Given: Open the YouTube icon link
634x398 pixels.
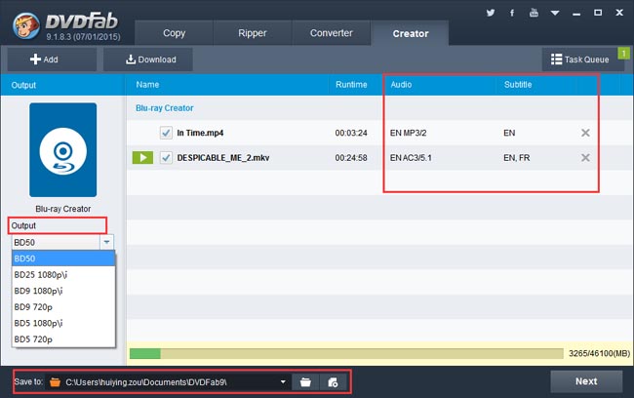Looking at the screenshot, I should [535, 14].
